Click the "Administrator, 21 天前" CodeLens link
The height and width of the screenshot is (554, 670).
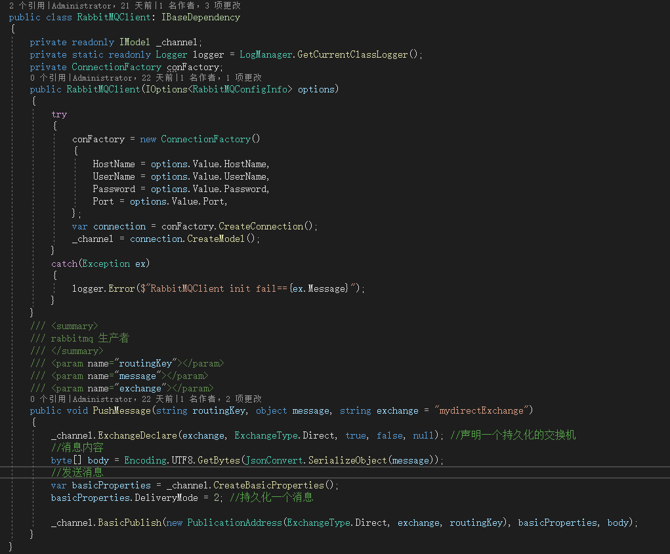click(x=101, y=5)
